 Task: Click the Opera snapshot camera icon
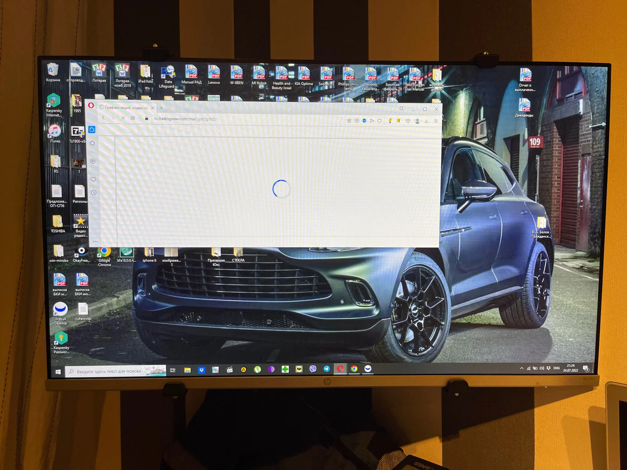click(357, 121)
